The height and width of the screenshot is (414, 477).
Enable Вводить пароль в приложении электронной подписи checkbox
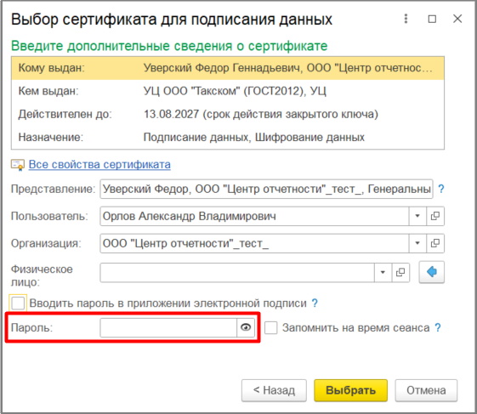pos(18,303)
